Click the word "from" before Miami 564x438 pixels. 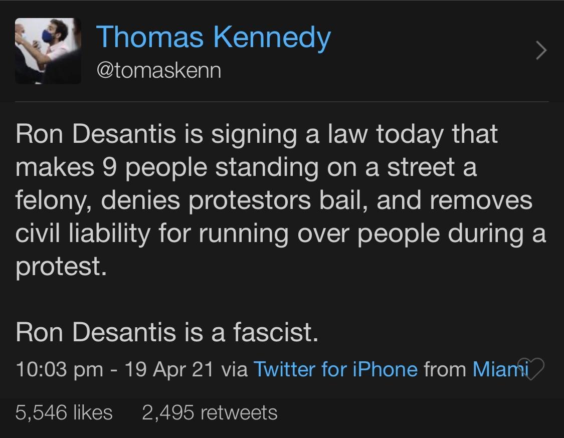click(445, 369)
